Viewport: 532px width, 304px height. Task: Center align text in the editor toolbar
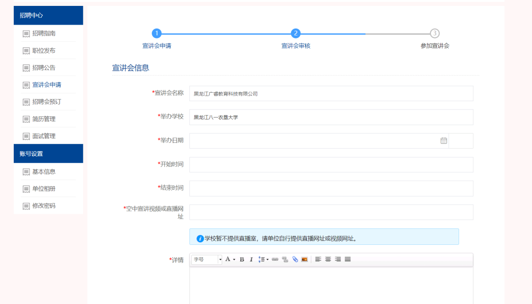click(x=328, y=260)
